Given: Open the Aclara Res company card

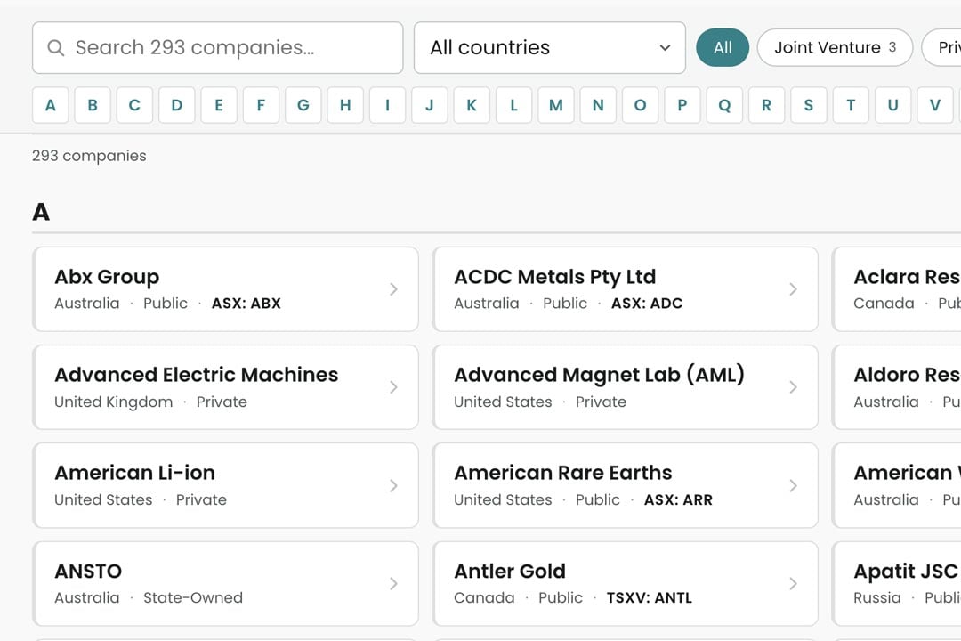Looking at the screenshot, I should tap(897, 289).
